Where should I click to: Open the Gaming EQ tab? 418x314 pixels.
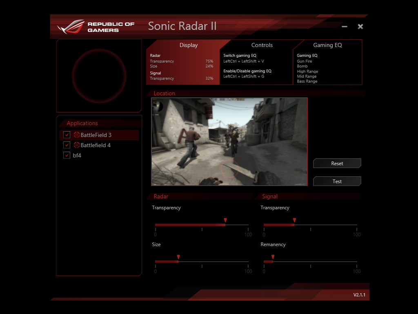[327, 45]
